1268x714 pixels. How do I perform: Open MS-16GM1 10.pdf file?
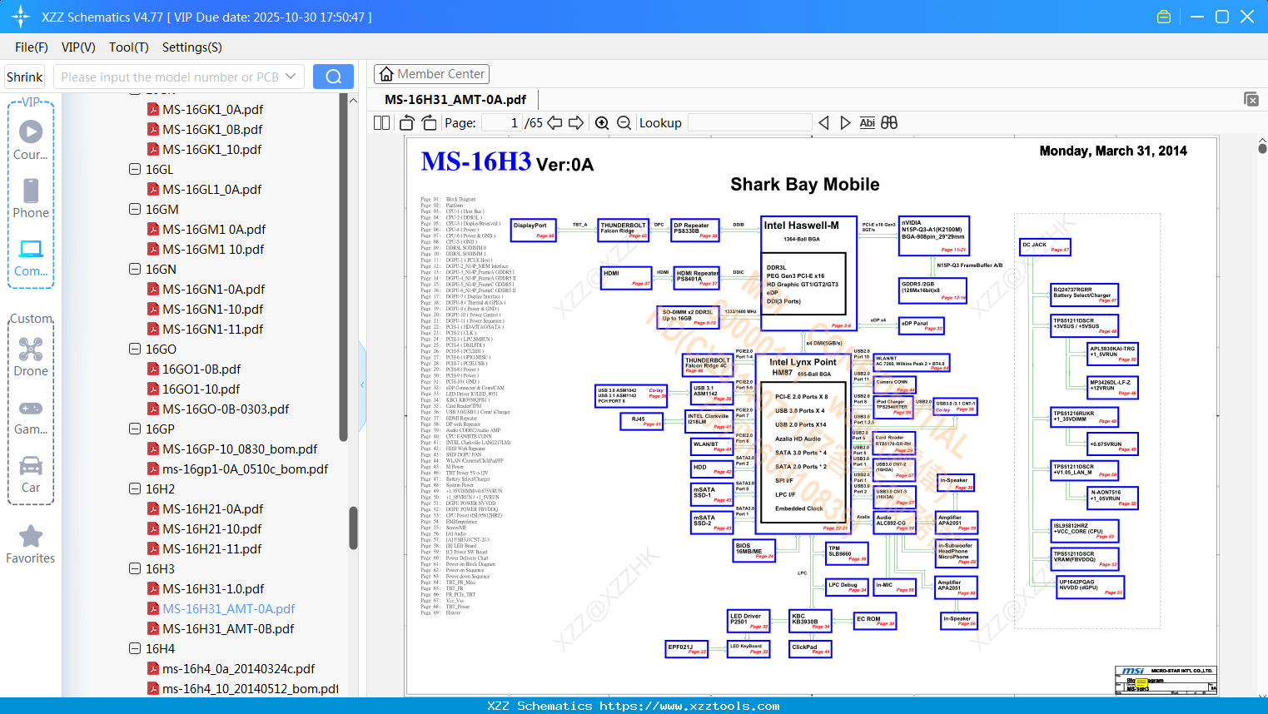pos(213,249)
